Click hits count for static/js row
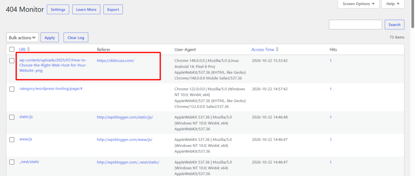 [331, 117]
